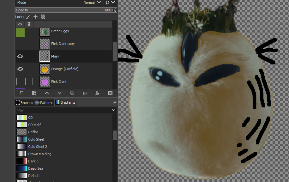This screenshot has width=289, height=182.
Task: Click the merge layers down icon
Action: 85,93
